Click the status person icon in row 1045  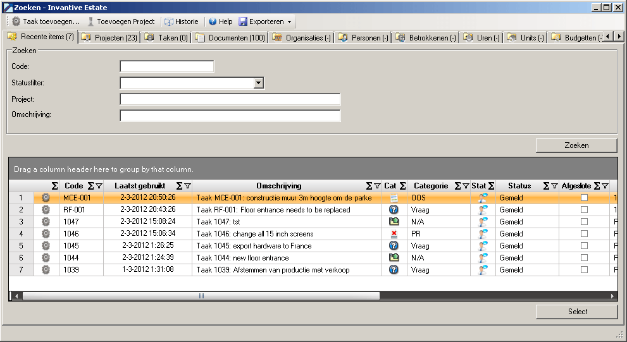[x=483, y=245]
